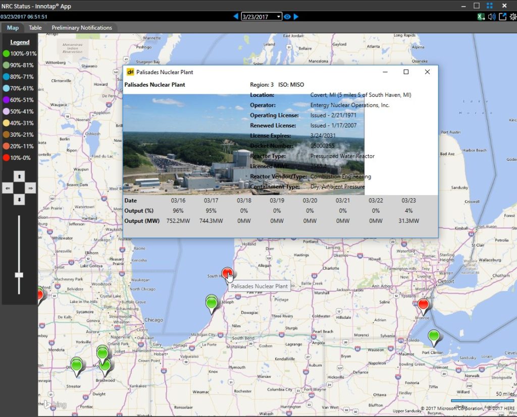Click the 40%-31% yellow legend dot
This screenshot has width=517, height=417.
[6, 123]
